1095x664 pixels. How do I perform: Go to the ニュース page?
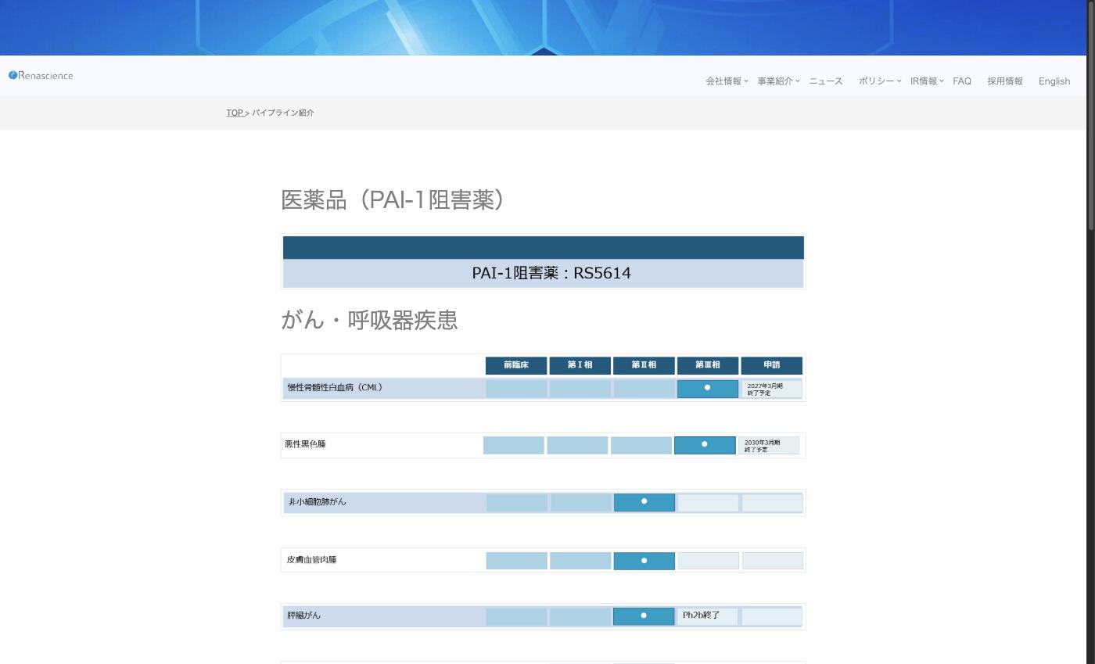click(x=825, y=81)
